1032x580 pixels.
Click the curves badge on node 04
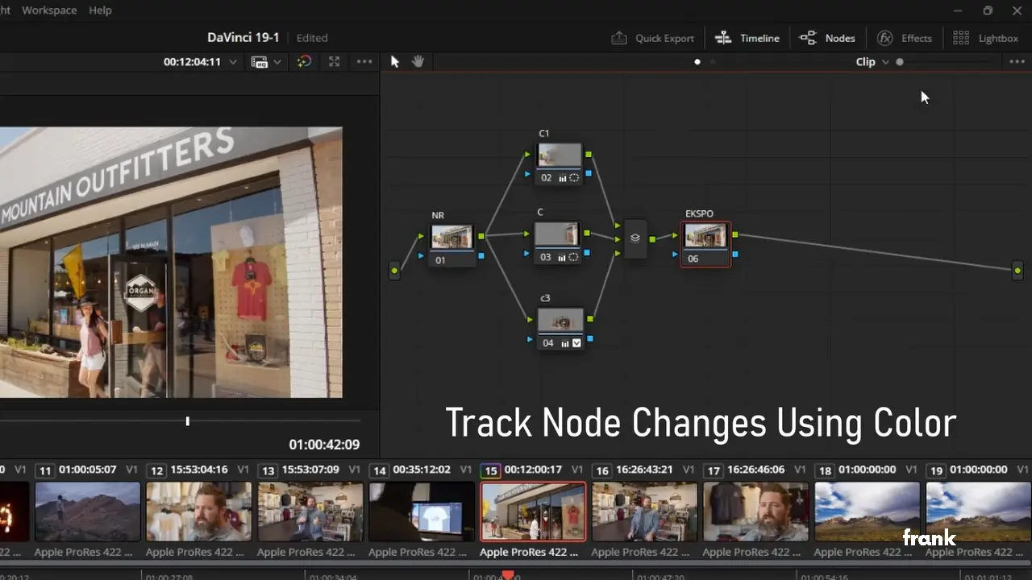pos(565,343)
